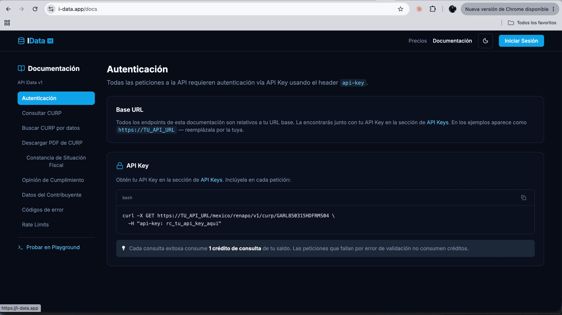Open Códigos de error section
This screenshot has width=562, height=315.
[x=56, y=210]
